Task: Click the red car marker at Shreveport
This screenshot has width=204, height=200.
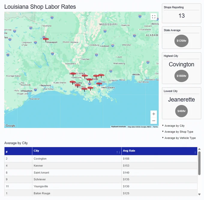Action: [x=46, y=39]
